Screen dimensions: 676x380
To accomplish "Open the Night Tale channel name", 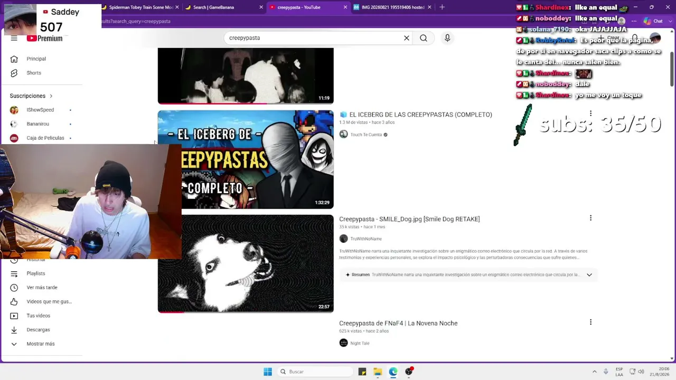I will tap(360, 343).
